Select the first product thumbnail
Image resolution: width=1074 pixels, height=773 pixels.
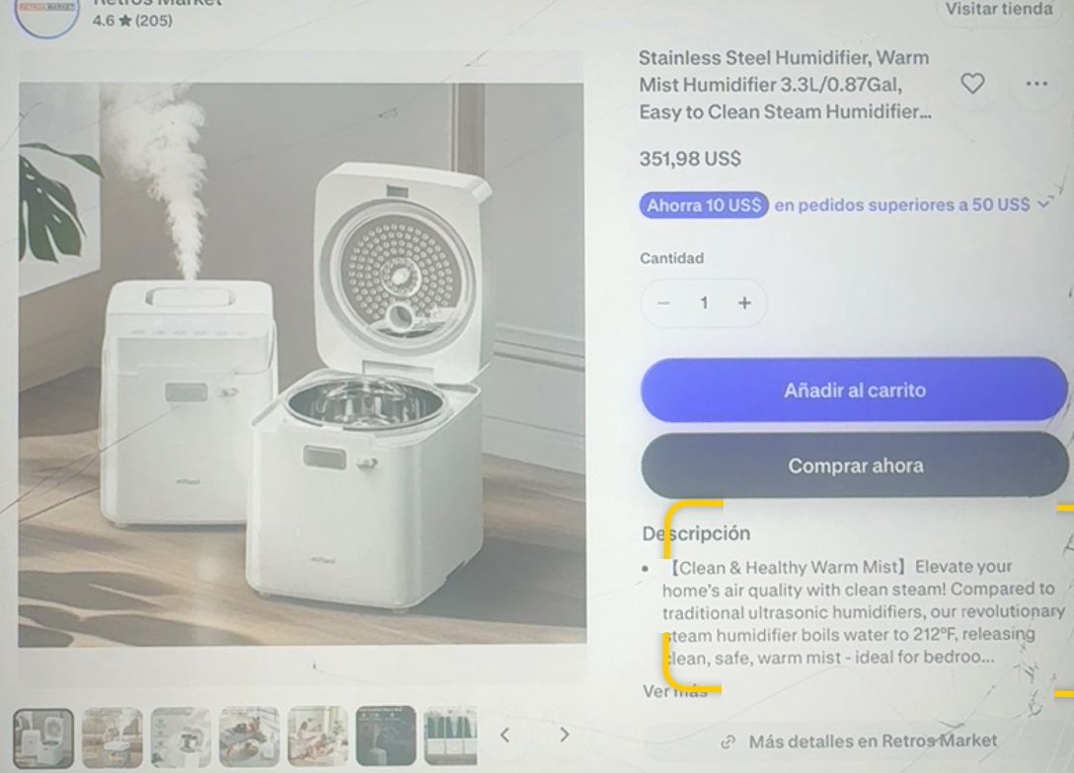43,738
